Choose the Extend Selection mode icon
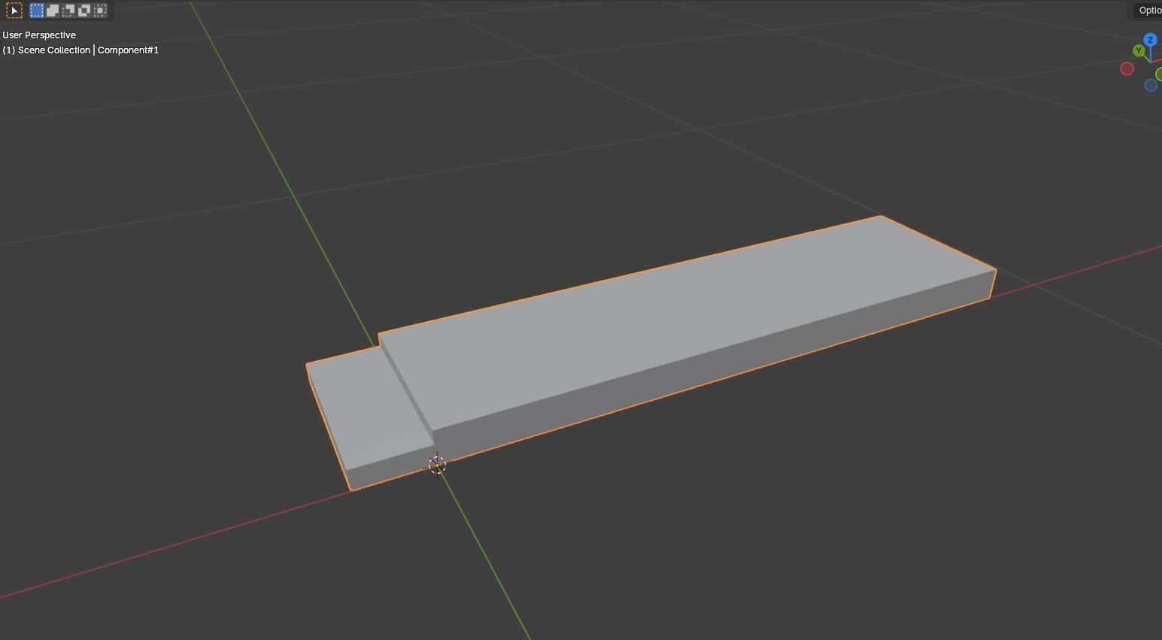1162x640 pixels. (53, 11)
